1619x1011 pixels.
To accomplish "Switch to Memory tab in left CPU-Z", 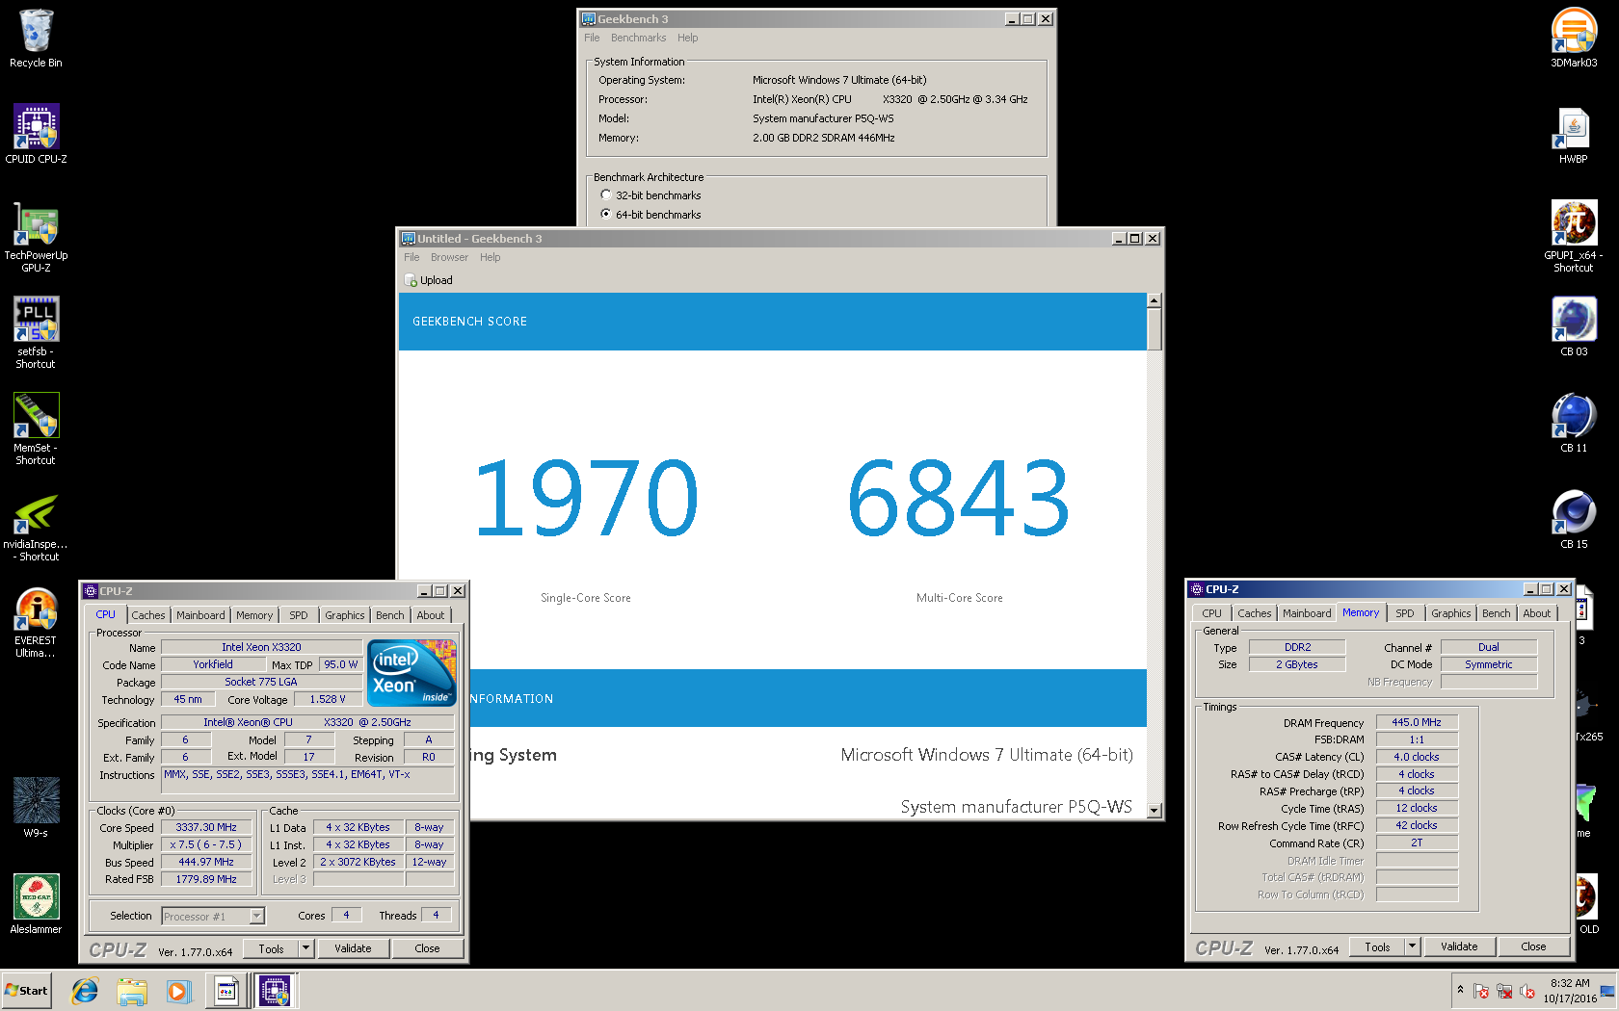I will (254, 615).
